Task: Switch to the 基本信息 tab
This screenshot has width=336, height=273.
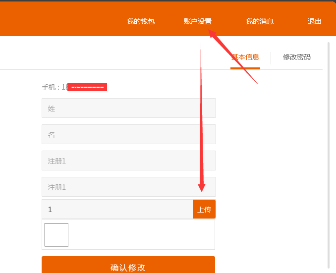Action: click(245, 57)
